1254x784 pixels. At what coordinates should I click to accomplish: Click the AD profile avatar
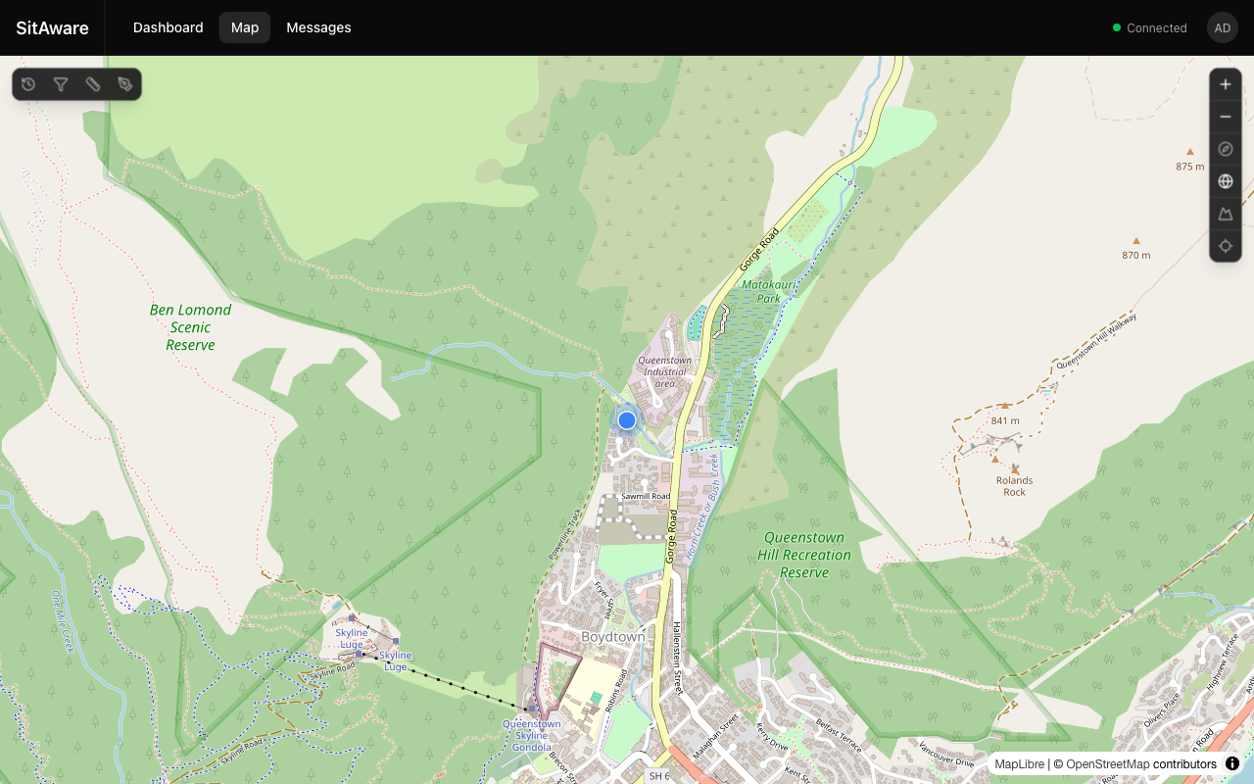click(1222, 27)
